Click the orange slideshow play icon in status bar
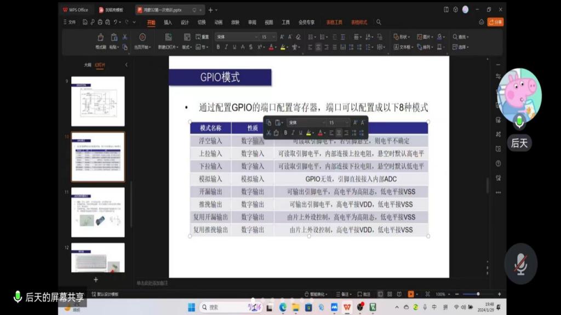 pos(411,294)
